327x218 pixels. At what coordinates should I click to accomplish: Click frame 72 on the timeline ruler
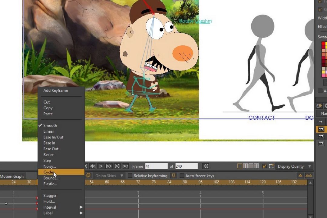[138, 182]
